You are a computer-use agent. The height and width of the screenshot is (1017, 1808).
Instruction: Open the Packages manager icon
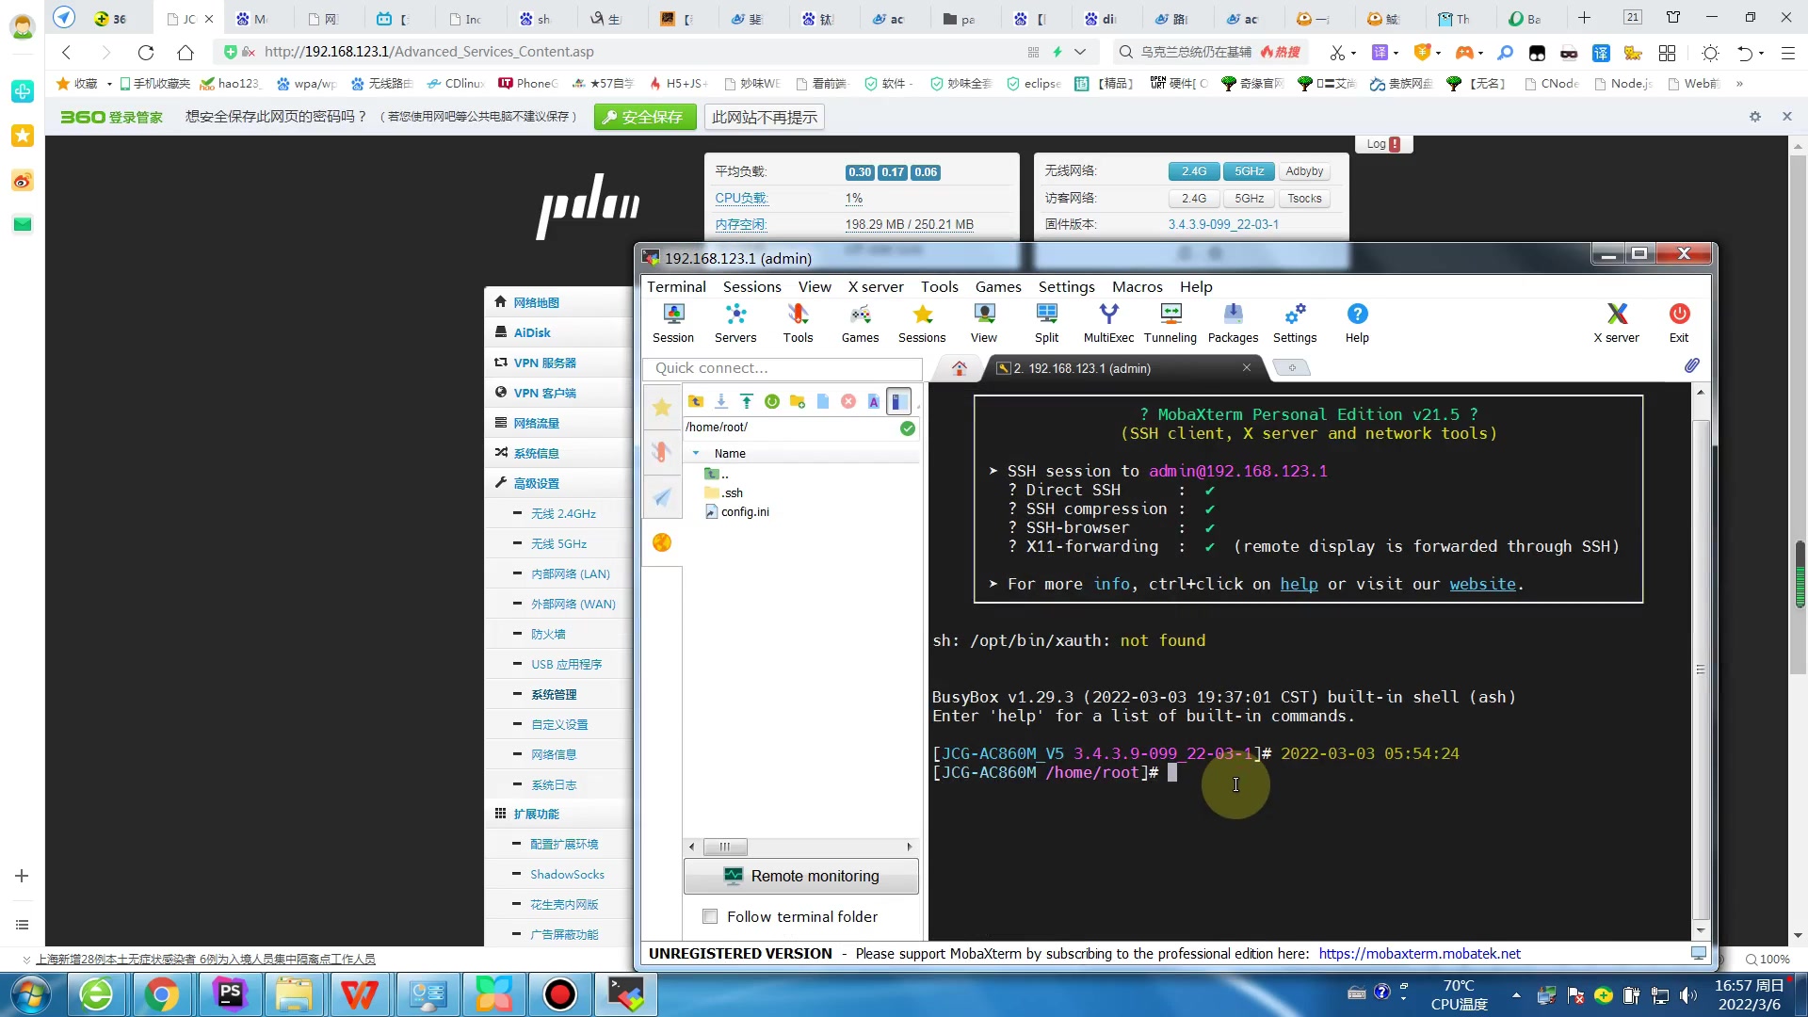[1233, 322]
